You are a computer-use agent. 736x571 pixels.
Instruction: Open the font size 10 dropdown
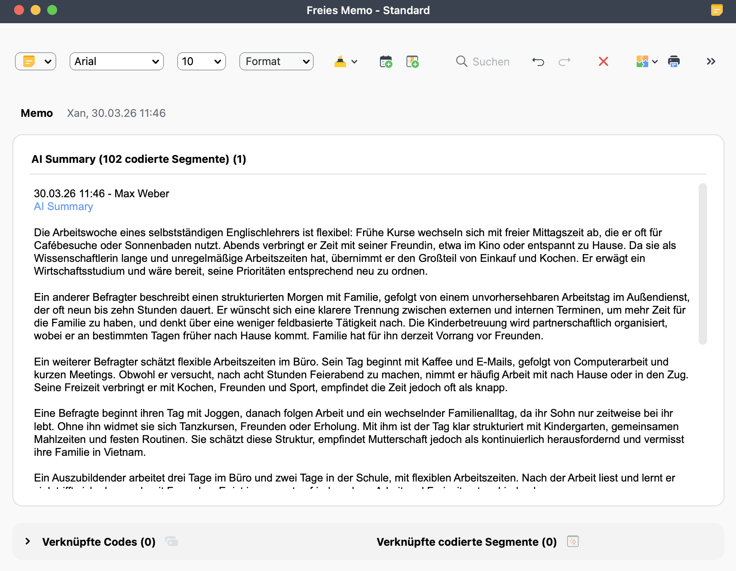(x=201, y=62)
